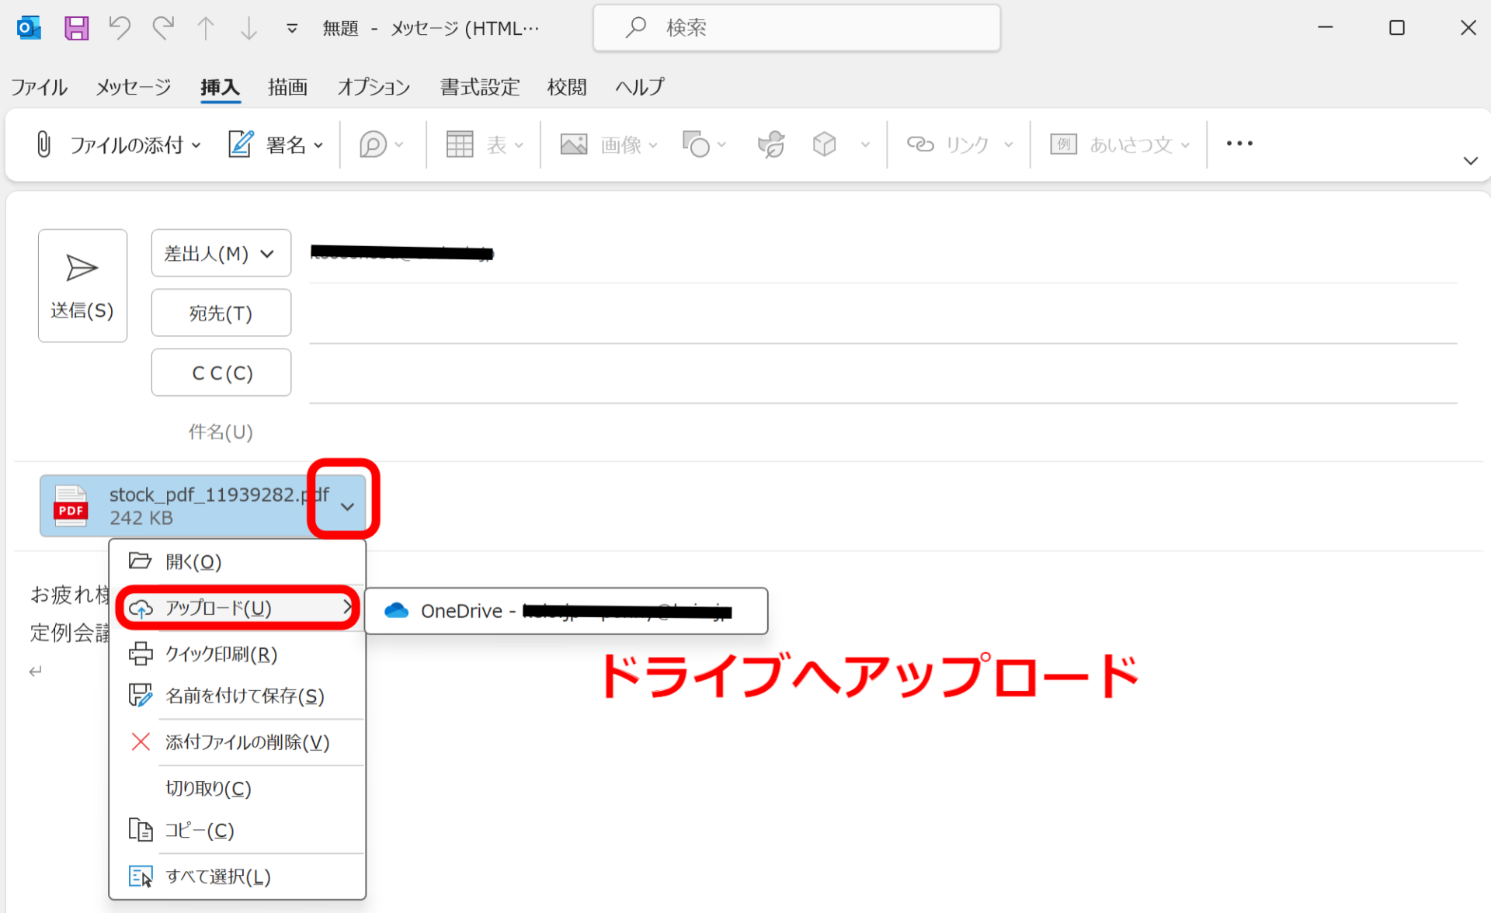Image resolution: width=1491 pixels, height=913 pixels.
Task: Open the 校閲 tab
Action: (567, 87)
